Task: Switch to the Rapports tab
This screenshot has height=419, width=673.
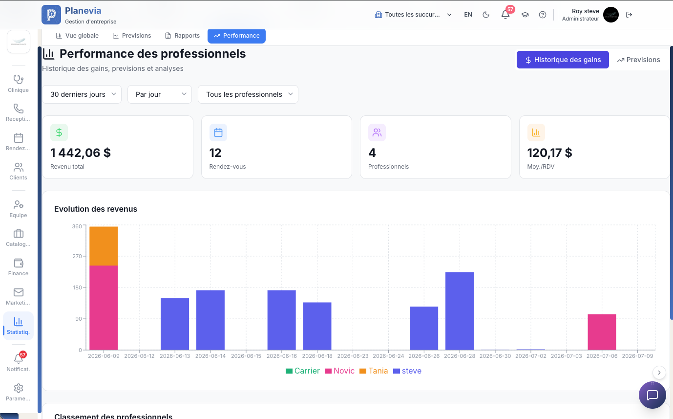Action: (x=183, y=36)
